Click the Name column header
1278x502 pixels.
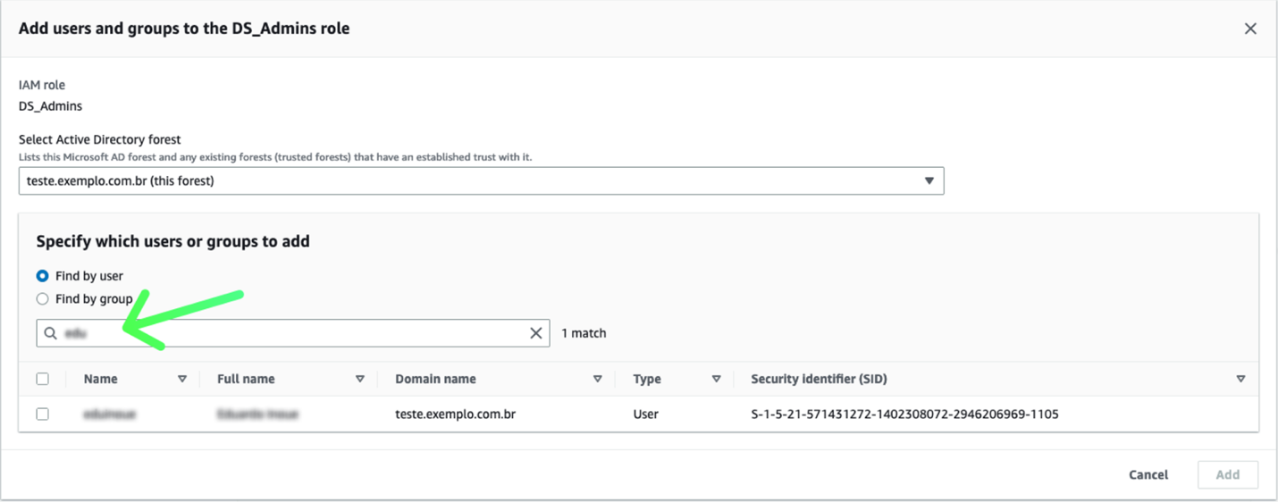coord(101,379)
